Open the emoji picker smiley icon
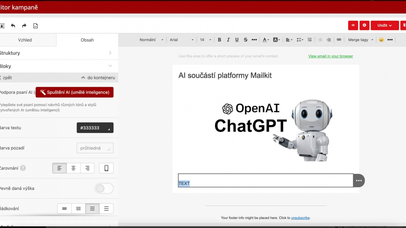406x228 pixels. [381, 40]
